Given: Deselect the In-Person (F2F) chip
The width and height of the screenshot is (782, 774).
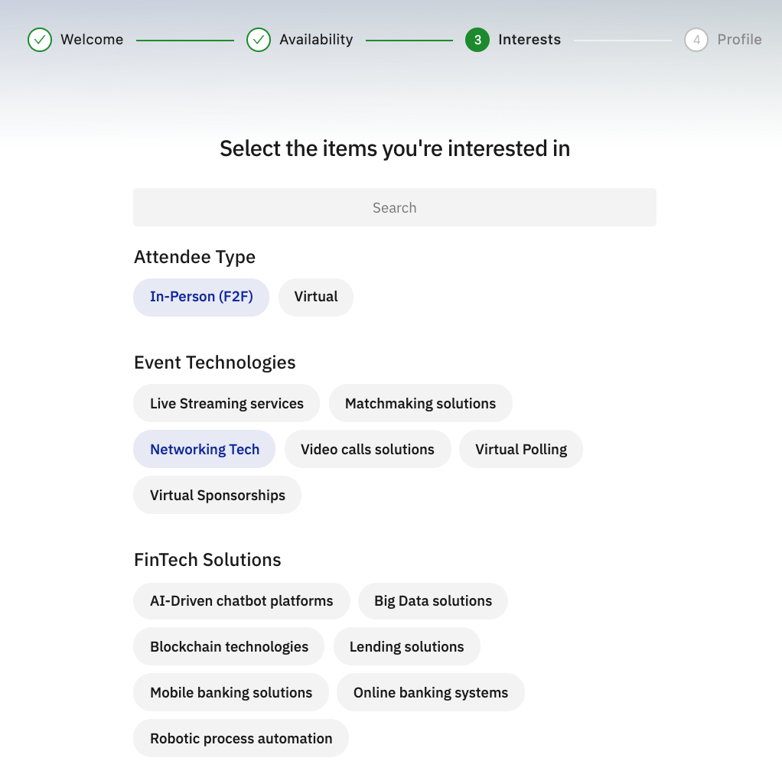Looking at the screenshot, I should (x=201, y=297).
